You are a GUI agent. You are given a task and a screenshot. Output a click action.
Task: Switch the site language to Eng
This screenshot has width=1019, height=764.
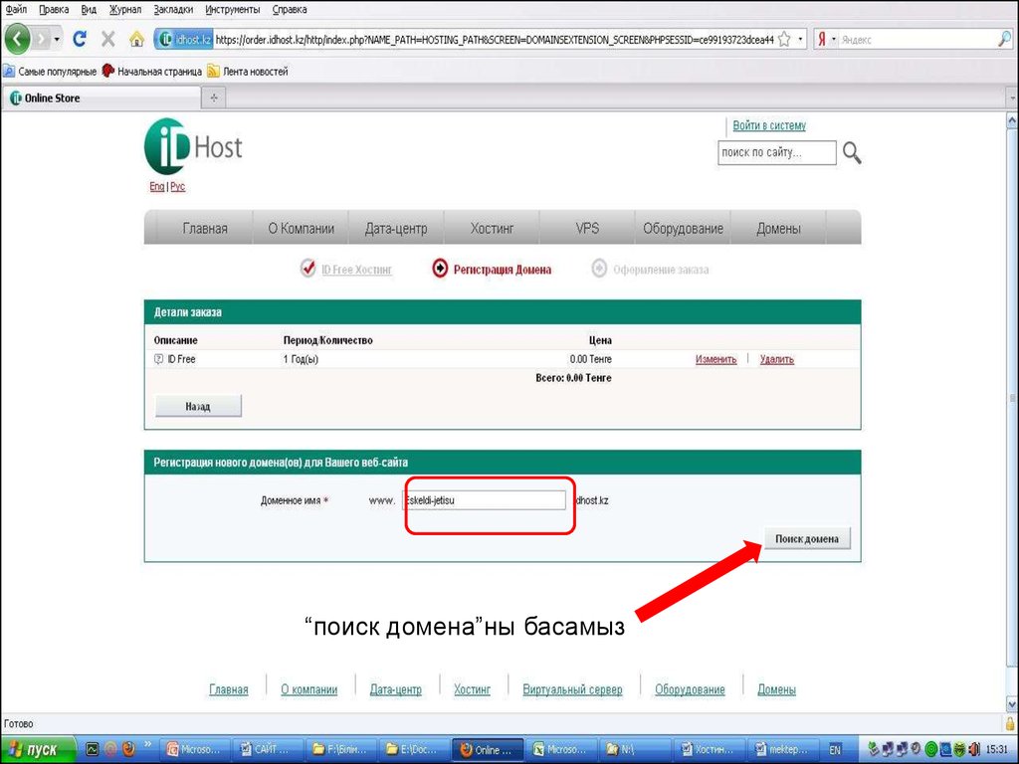[156, 186]
